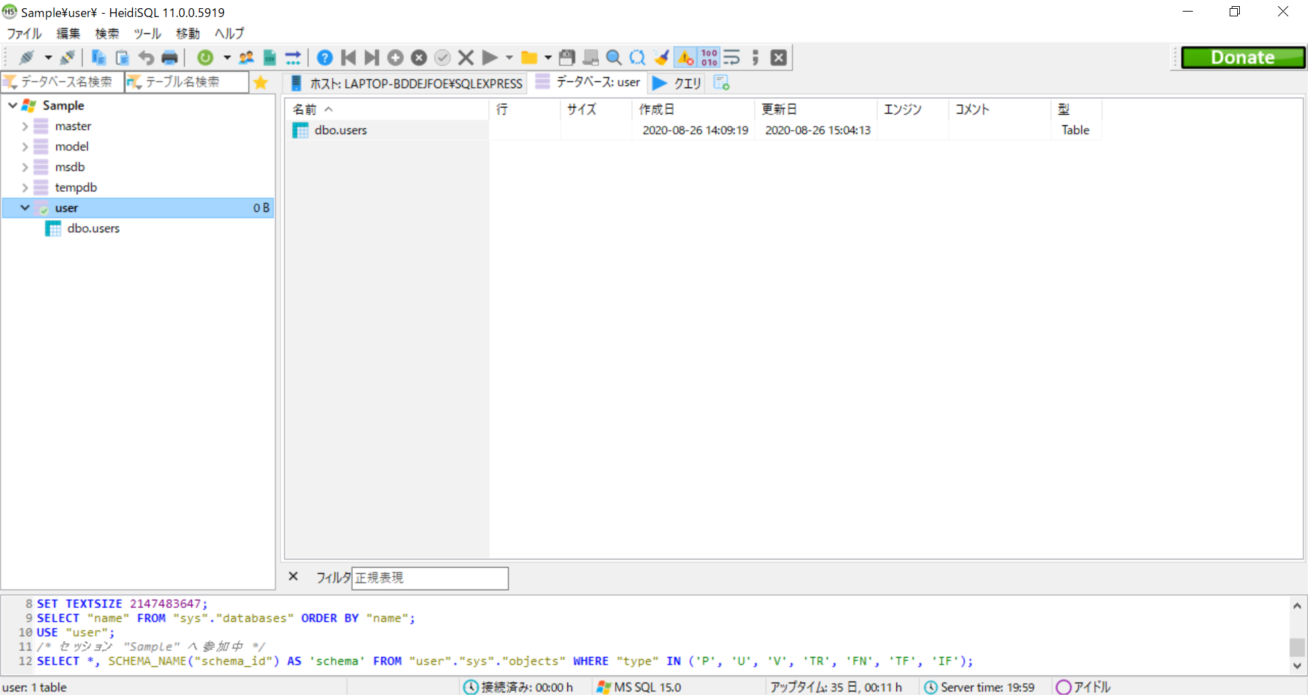Screen dimensions: 1308x695
Task: Click the find and replace icon
Action: coord(638,58)
